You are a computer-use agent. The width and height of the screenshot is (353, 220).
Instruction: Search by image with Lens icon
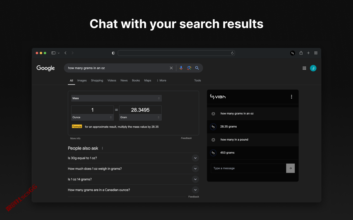point(189,68)
